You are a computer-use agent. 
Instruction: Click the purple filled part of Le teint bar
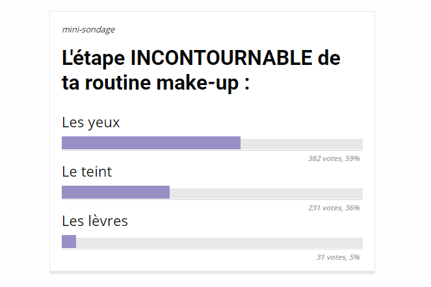point(116,192)
